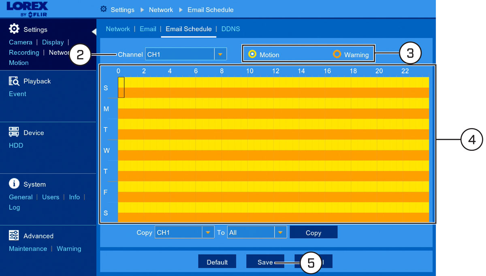Screen dimensions: 486x276
Task: Switch to the DDNS tab
Action: (231, 29)
